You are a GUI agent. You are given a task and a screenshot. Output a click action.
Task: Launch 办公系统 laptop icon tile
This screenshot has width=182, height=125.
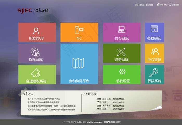pos(122,32)
